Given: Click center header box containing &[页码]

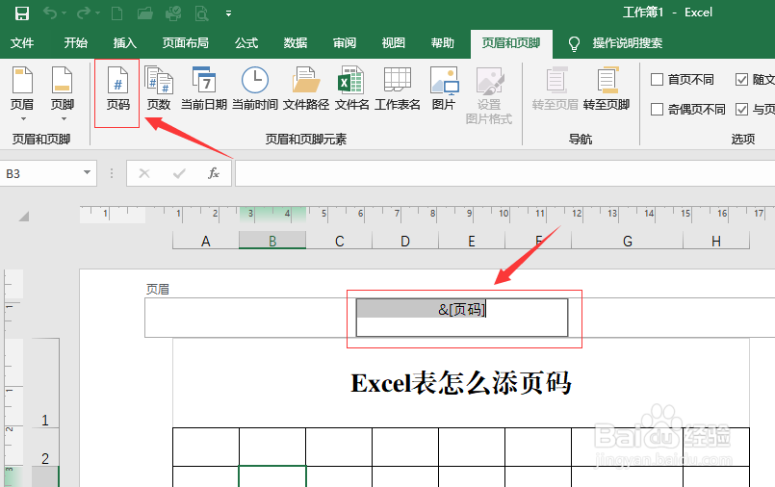Looking at the screenshot, I should pyautogui.click(x=462, y=318).
